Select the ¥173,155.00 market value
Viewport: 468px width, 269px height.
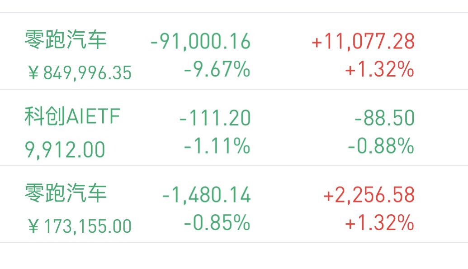[80, 226]
